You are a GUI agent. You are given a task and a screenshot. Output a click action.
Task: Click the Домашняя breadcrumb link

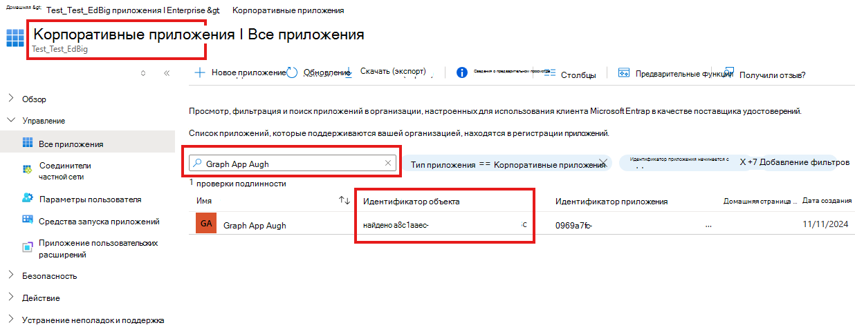pyautogui.click(x=24, y=8)
